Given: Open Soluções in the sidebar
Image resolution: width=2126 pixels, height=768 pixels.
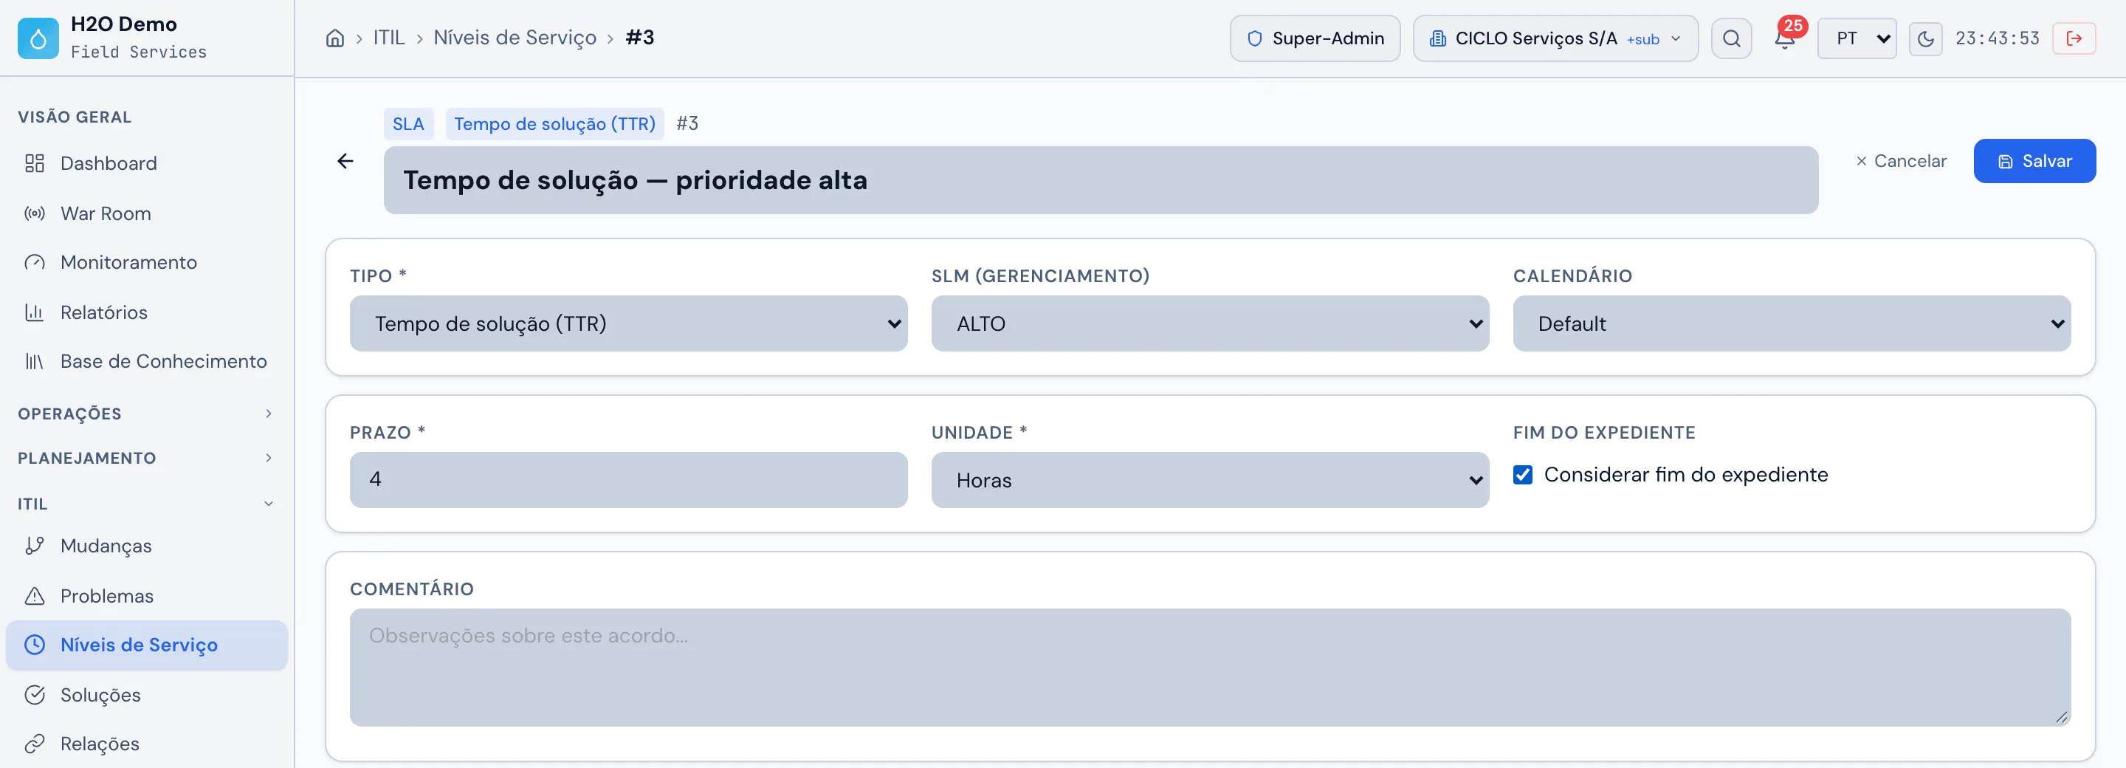Looking at the screenshot, I should (147, 696).
